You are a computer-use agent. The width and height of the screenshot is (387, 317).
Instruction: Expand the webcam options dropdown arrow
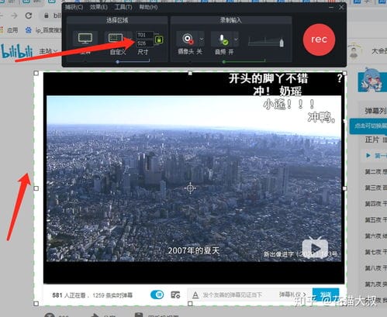(x=202, y=39)
